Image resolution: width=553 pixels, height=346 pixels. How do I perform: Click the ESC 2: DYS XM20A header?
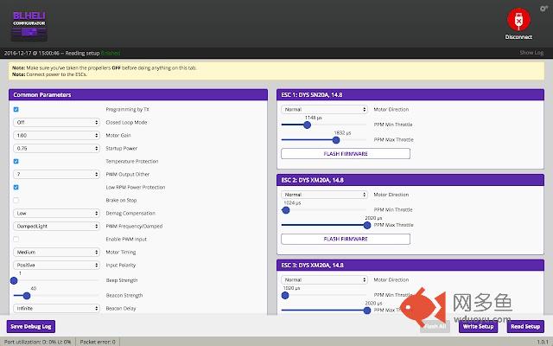pyautogui.click(x=410, y=180)
